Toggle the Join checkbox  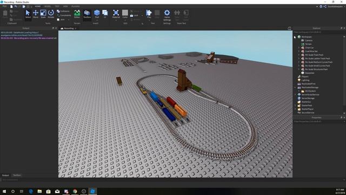click(x=58, y=19)
